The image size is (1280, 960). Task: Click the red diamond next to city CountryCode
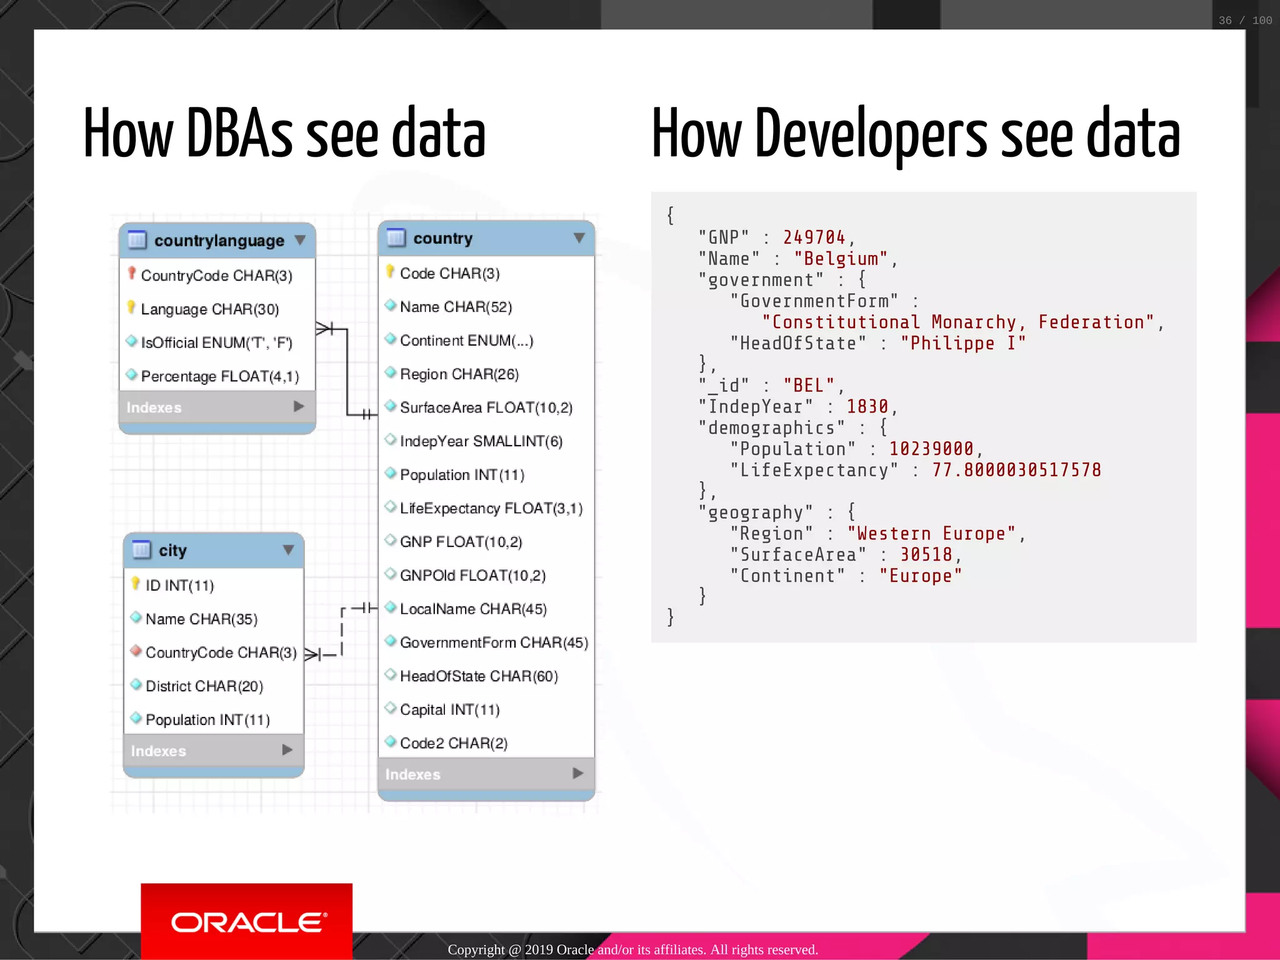[136, 651]
